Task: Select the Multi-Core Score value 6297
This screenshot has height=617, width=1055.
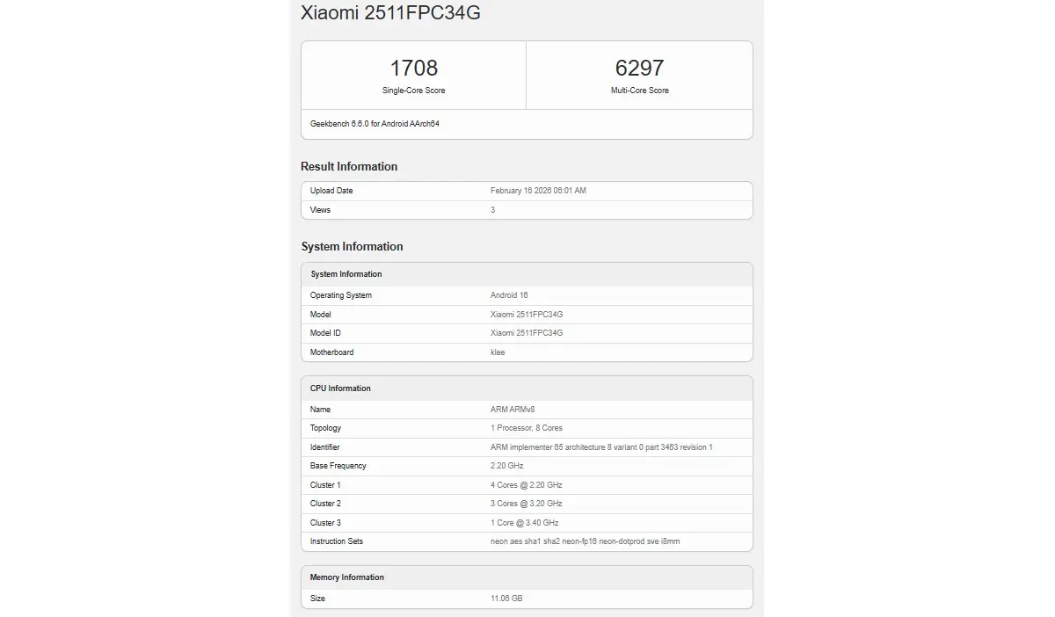Action: pos(639,68)
